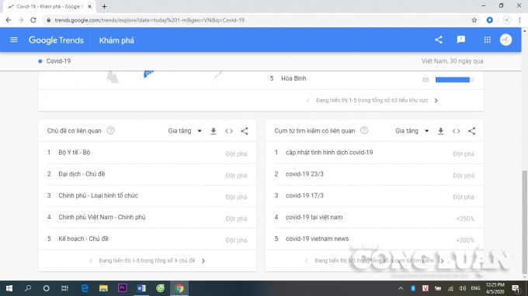Viewport: 528px width, 296px height.
Task: Share the related queries card
Action: [472, 131]
